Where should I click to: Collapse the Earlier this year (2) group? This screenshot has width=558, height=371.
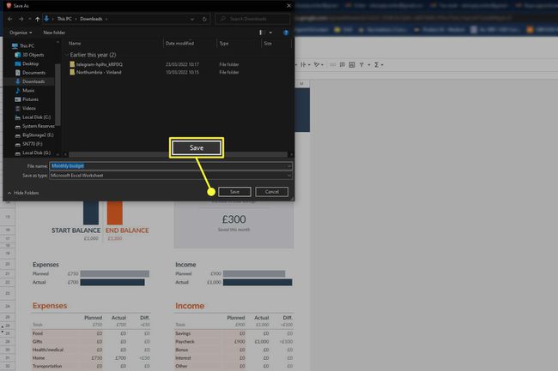tap(66, 55)
